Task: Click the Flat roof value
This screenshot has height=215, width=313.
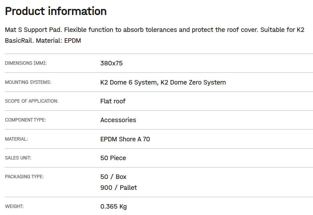Action: click(113, 101)
